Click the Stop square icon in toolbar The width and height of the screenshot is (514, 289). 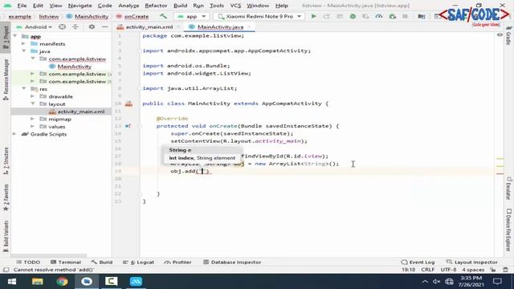[x=405, y=16]
